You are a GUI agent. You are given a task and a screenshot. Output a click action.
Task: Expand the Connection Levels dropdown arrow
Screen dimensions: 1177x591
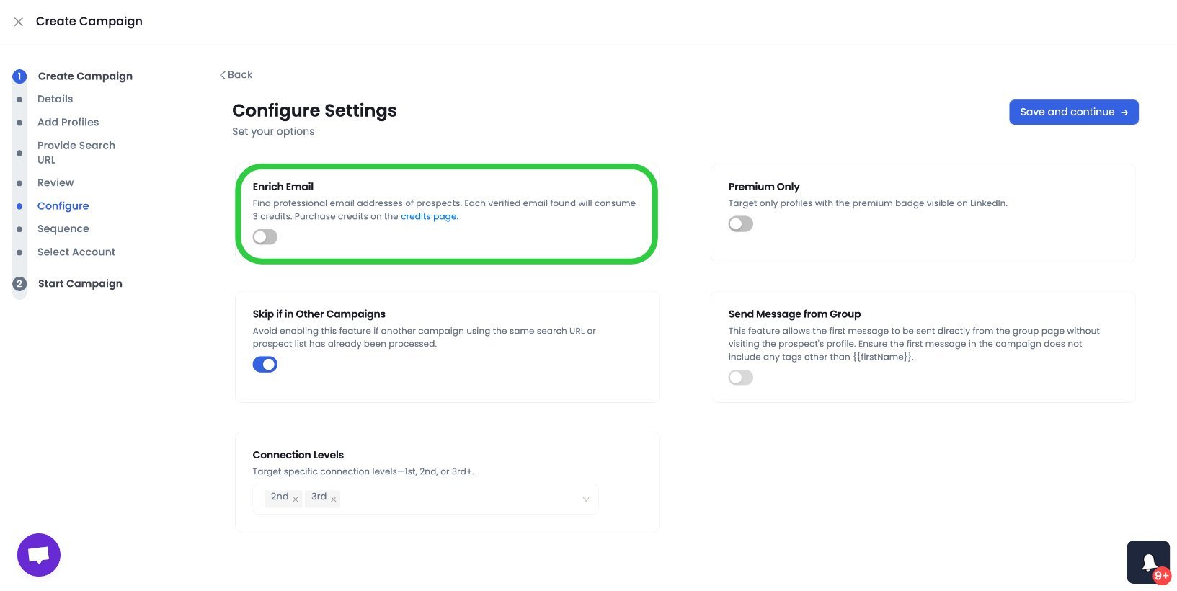[x=586, y=499]
